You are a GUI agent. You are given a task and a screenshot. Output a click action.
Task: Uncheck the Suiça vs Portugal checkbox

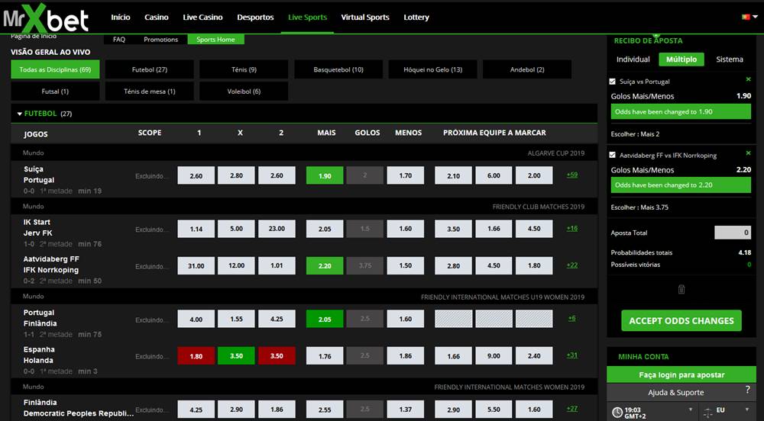point(613,81)
